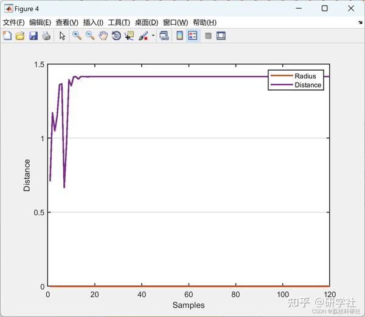
Task: Expand the brush color dropdown arrow
Action: pos(153,36)
